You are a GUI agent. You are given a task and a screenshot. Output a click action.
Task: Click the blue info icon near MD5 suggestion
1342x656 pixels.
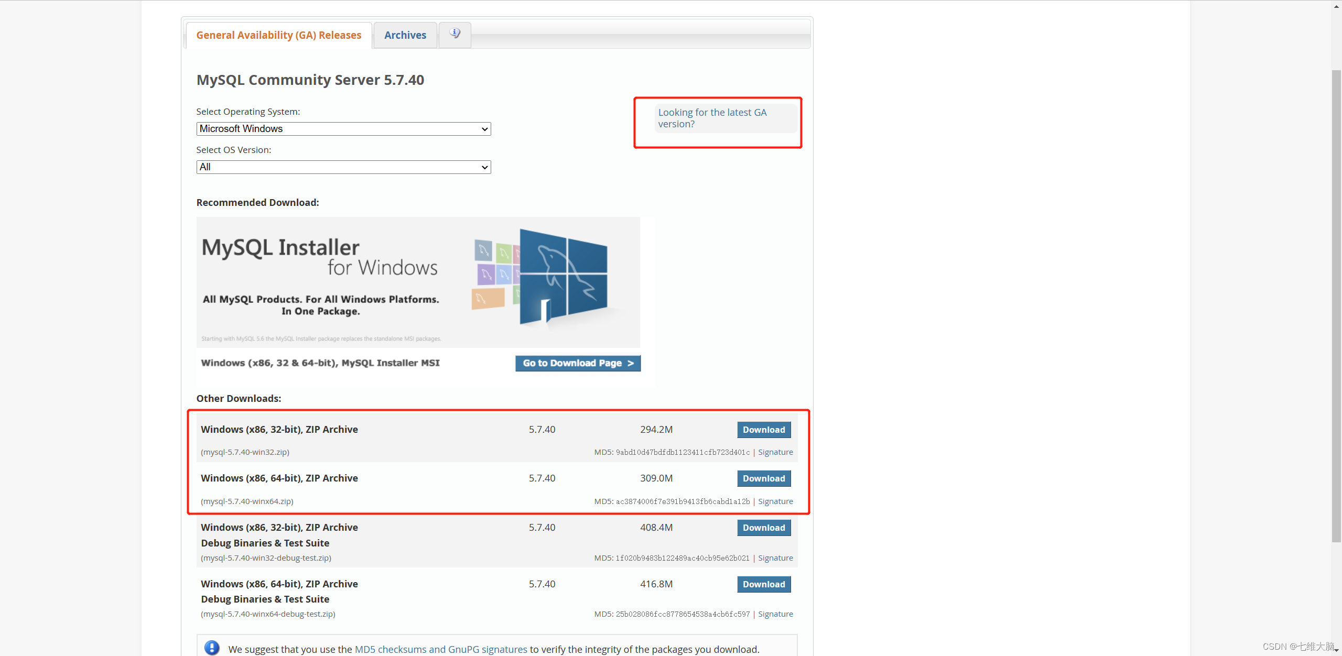[x=212, y=648]
